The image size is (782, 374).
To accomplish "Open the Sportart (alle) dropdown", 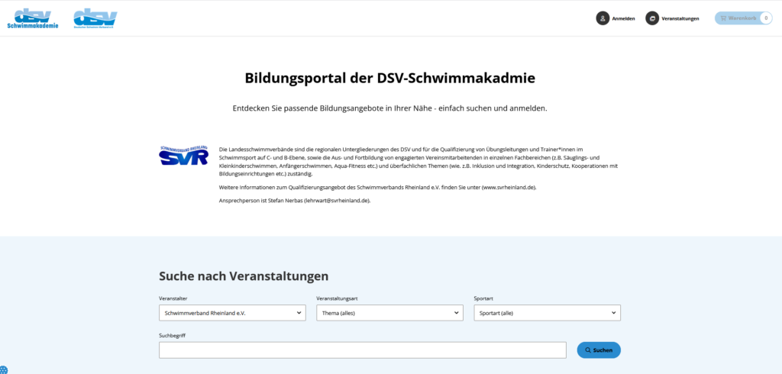I will [547, 313].
